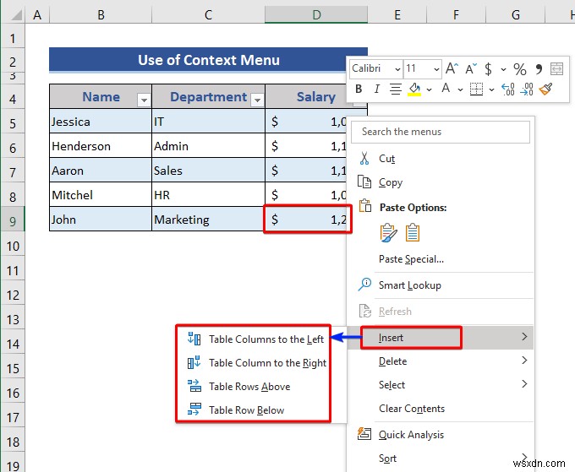Image resolution: width=575 pixels, height=472 pixels.
Task: Select the Henderson name cell
Action: 101,145
